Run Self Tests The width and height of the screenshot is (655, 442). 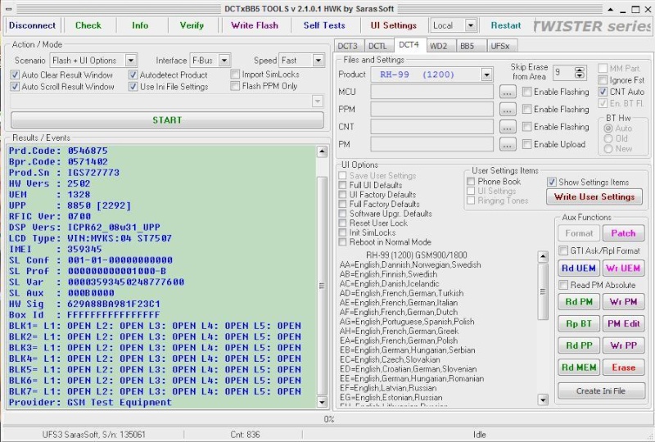pos(324,25)
